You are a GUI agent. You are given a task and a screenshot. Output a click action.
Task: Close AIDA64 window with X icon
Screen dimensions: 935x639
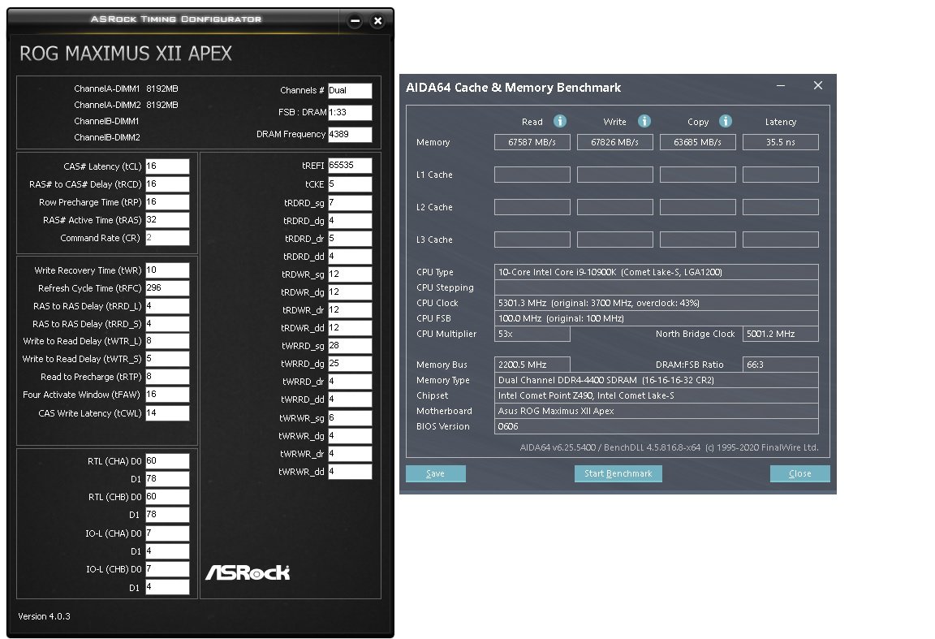pyautogui.click(x=818, y=86)
